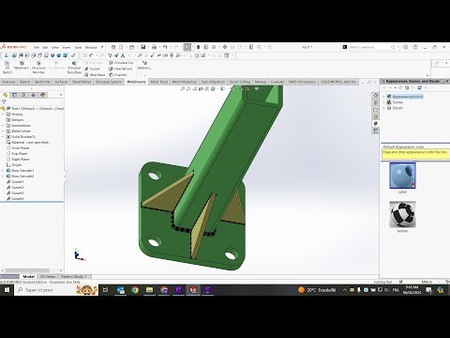This screenshot has width=450, height=338.
Task: Open the DimXpertManager tab icon
Action: 34,95
